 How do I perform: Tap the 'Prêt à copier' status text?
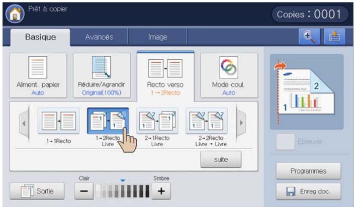(x=48, y=9)
